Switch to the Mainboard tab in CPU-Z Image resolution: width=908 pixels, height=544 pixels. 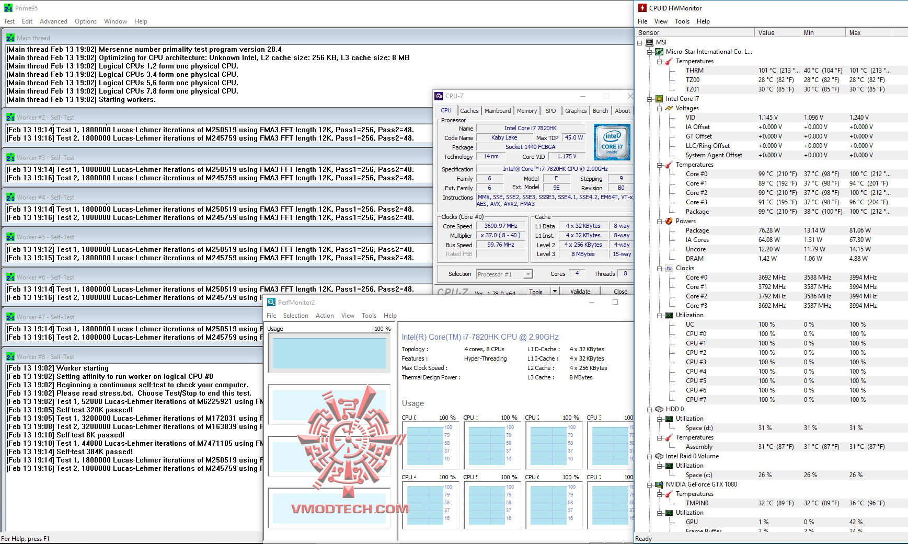(498, 111)
